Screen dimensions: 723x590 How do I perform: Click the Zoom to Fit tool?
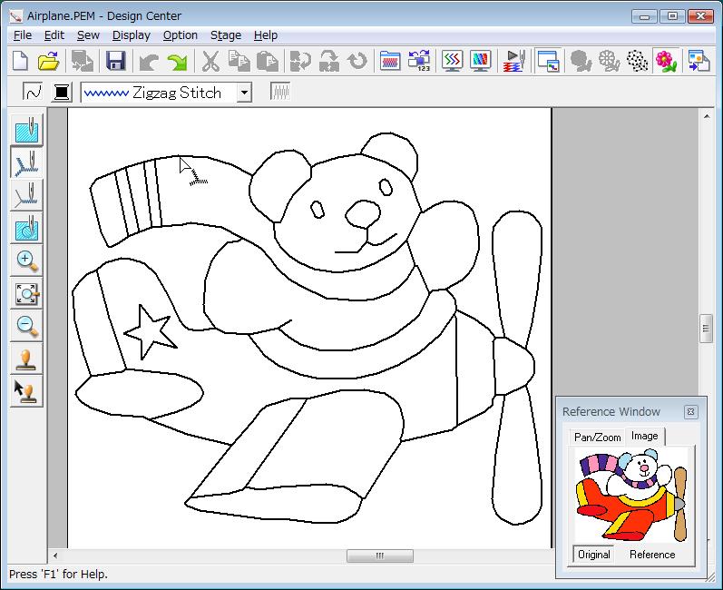[26, 293]
